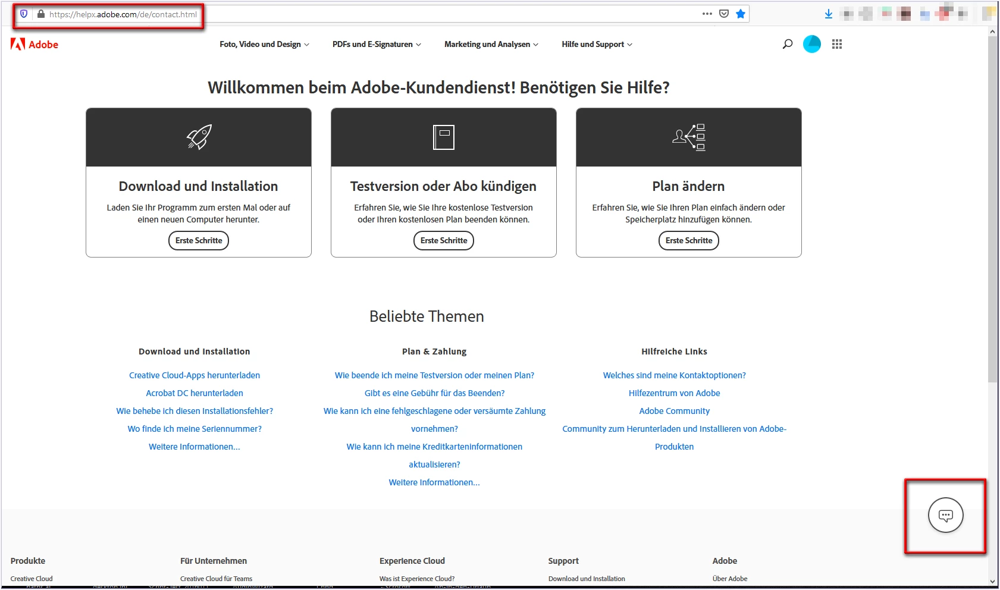This screenshot has width=1000, height=590.
Task: Click the footer Für Unternehmen heading
Action: (214, 561)
